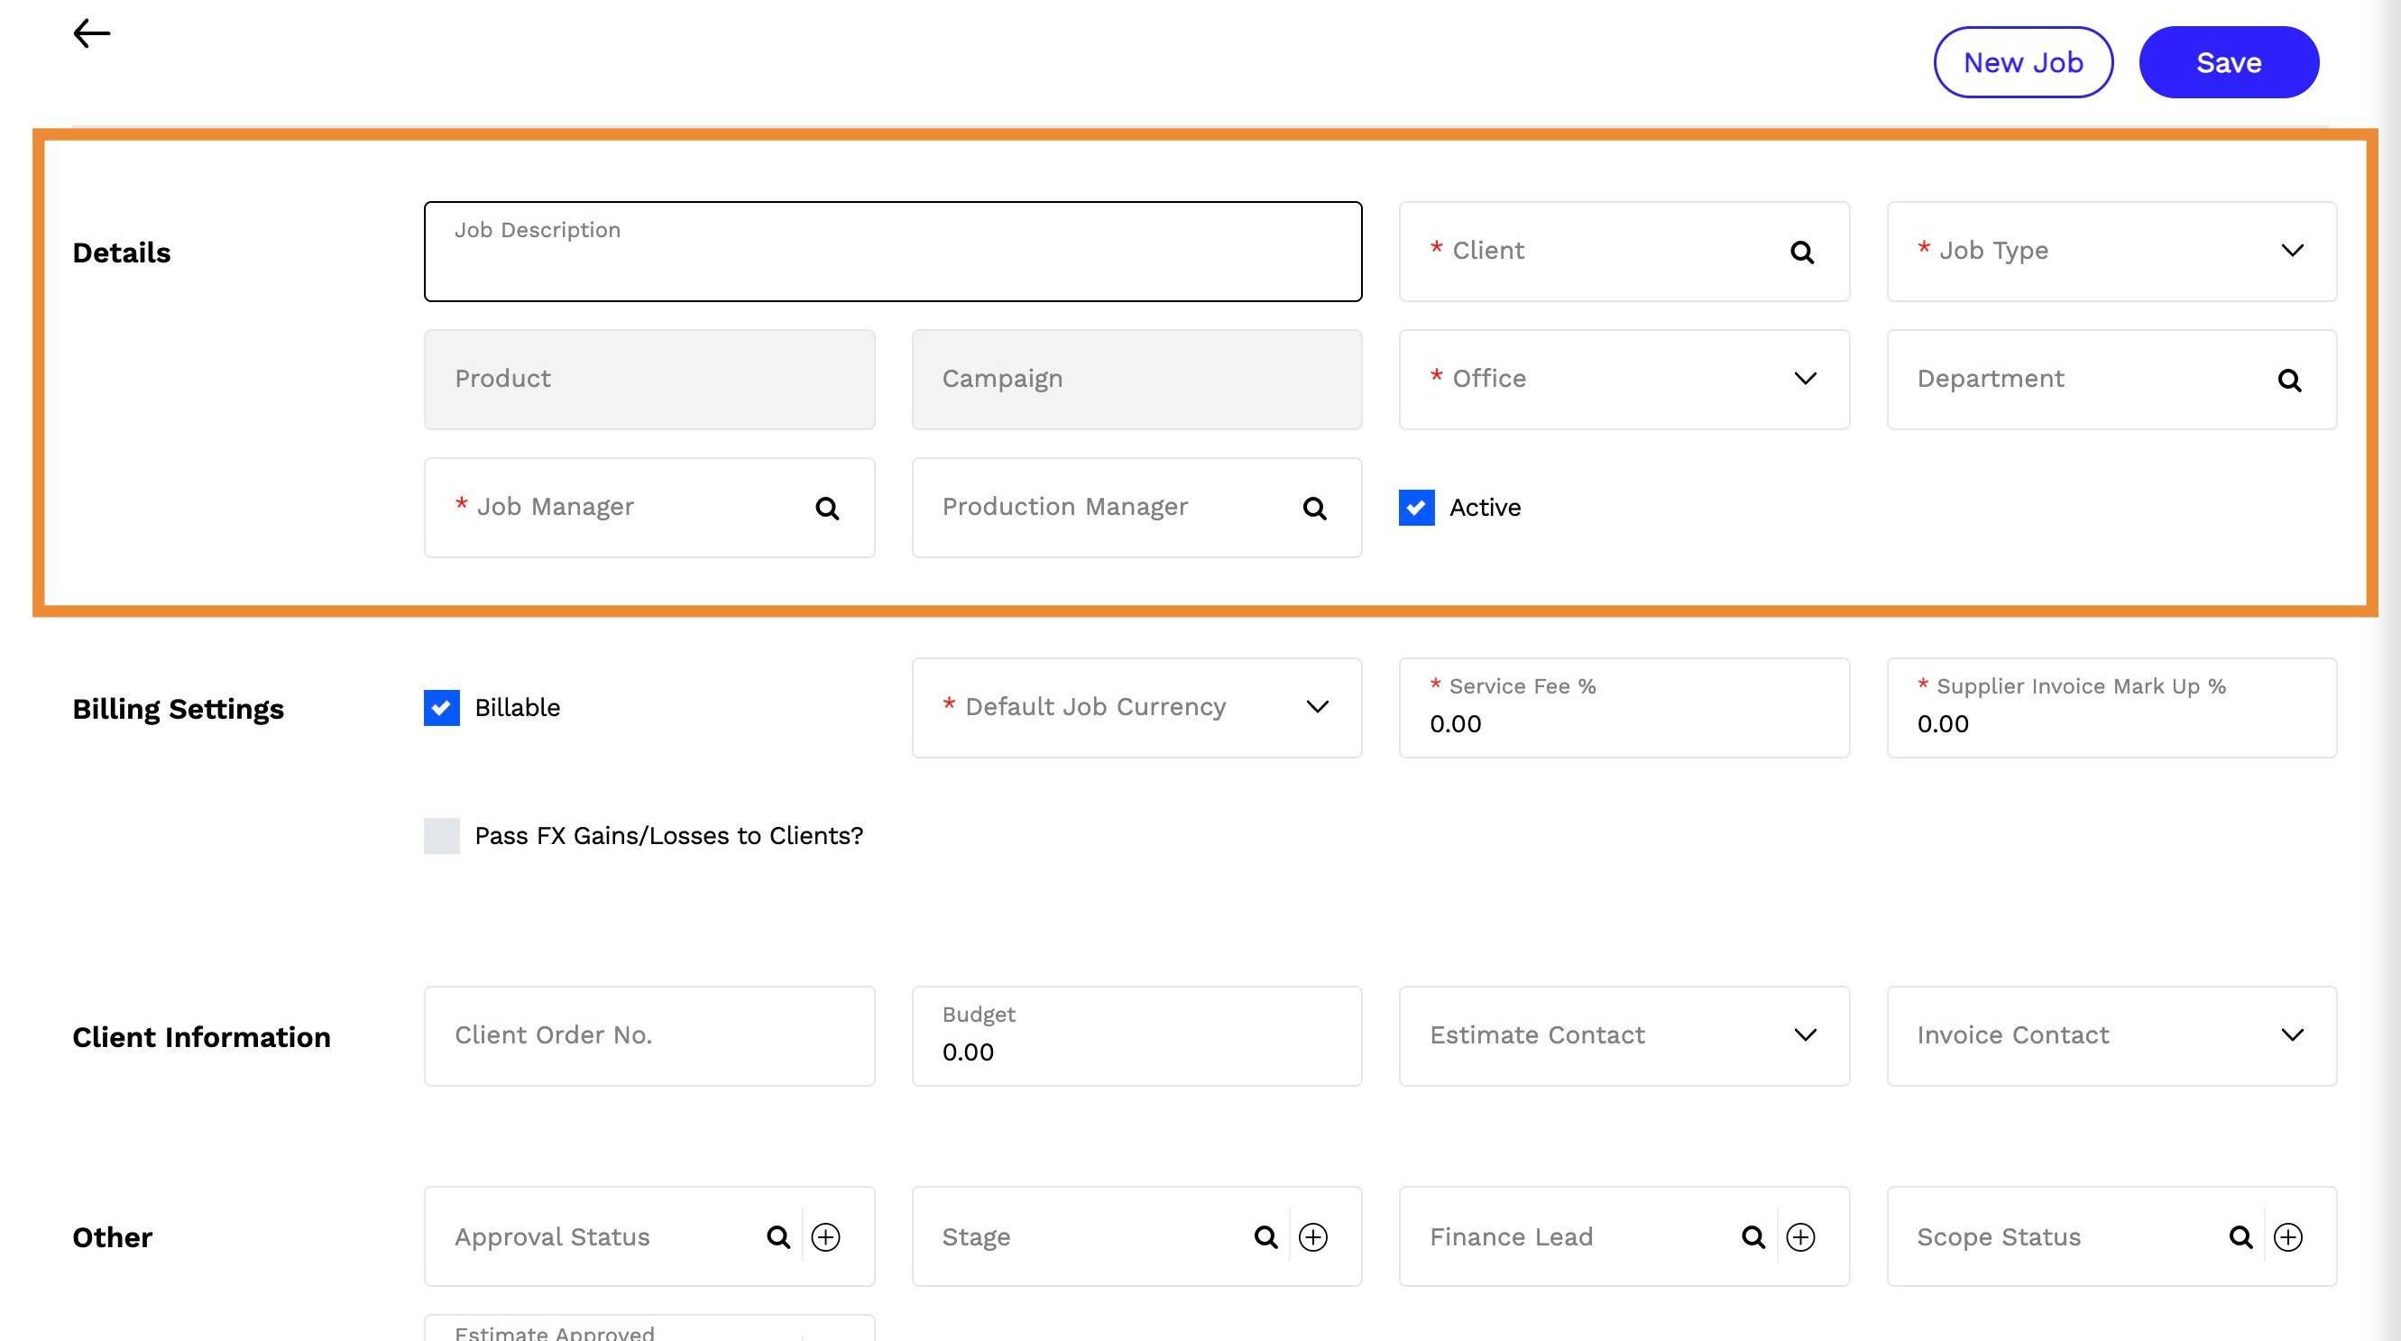2401x1341 pixels.
Task: Click the Client Order No. field
Action: click(x=649, y=1035)
